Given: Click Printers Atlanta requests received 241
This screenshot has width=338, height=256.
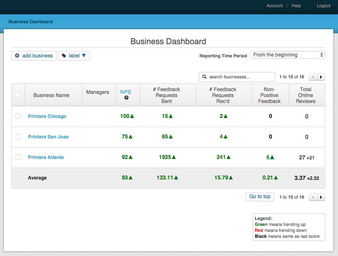Looking at the screenshot, I should [x=221, y=157].
